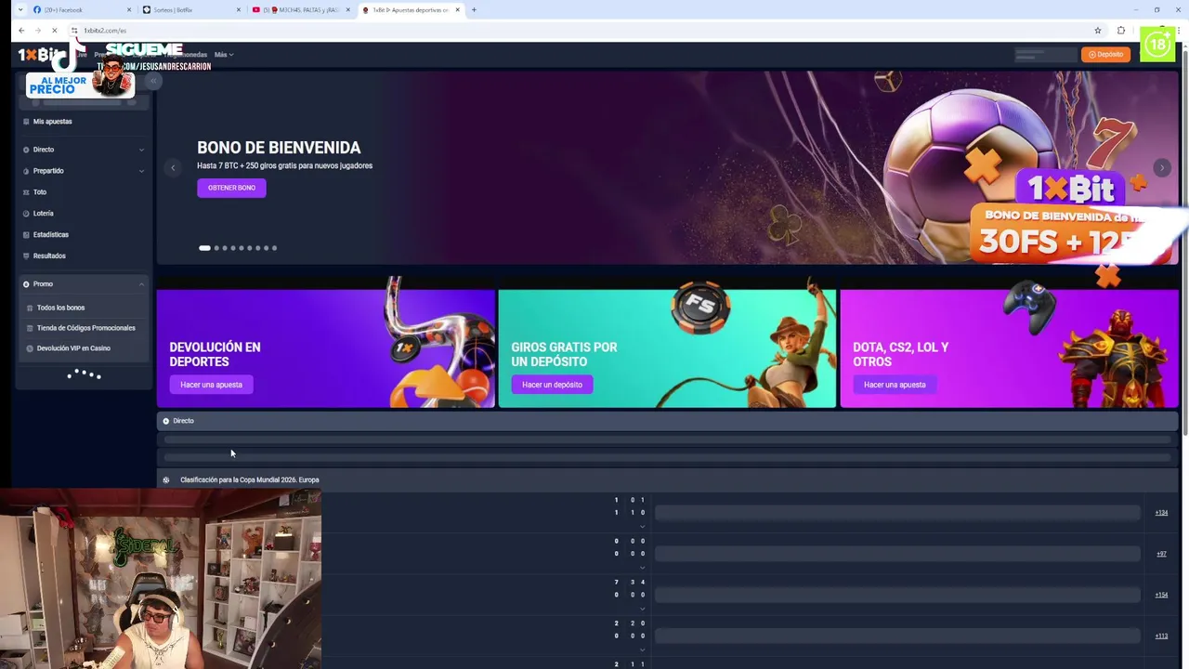Click the Directo section header text

tap(183, 421)
